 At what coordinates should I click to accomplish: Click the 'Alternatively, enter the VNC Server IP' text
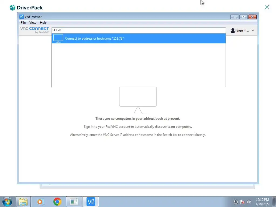click(x=138, y=135)
